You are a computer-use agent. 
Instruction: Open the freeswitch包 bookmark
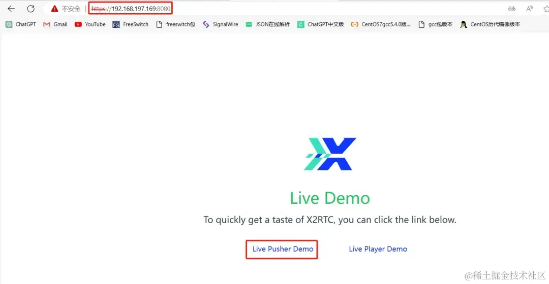(175, 24)
